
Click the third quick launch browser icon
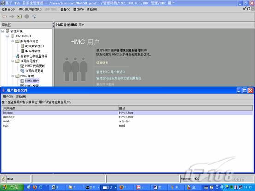pos(41,187)
